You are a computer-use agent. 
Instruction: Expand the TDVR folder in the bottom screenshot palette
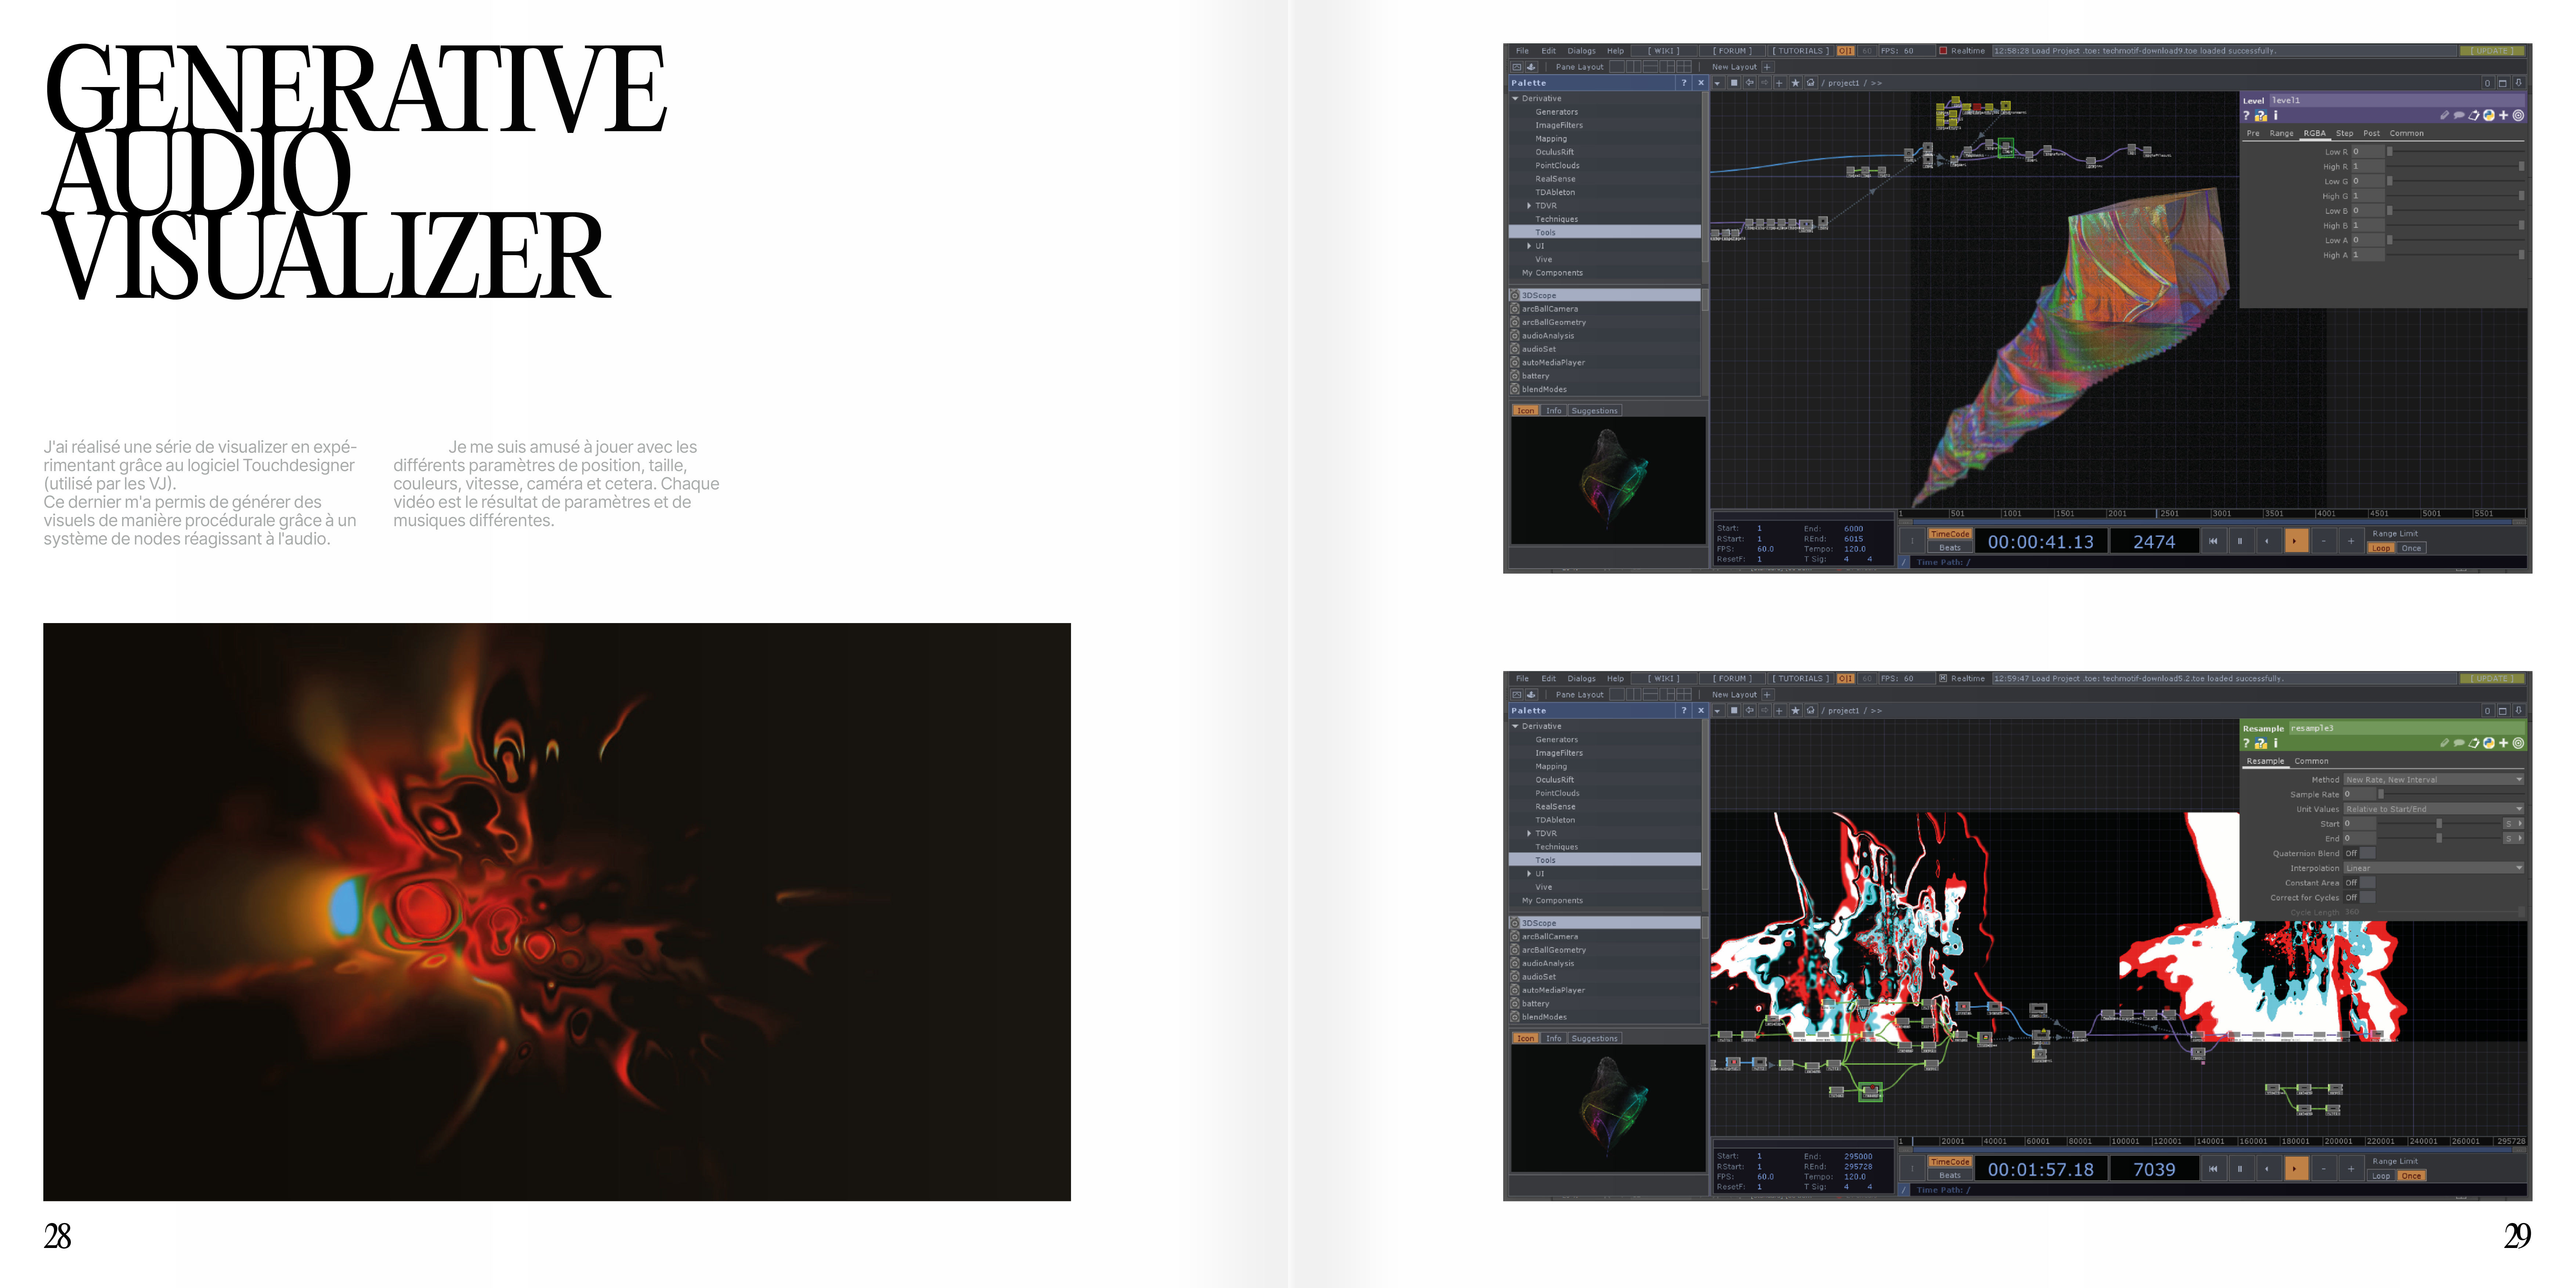click(1529, 834)
